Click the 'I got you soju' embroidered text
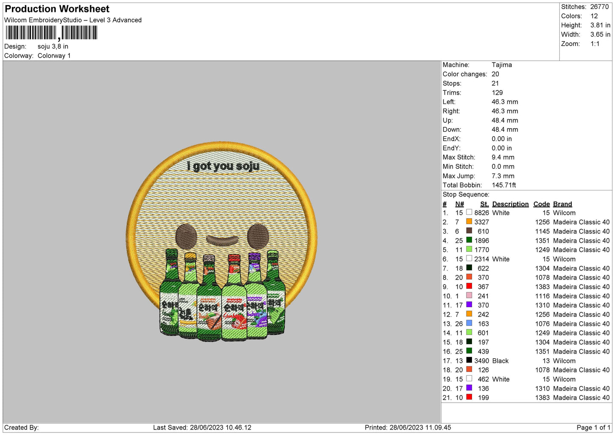Image resolution: width=615 pixels, height=435 pixels. pyautogui.click(x=223, y=166)
